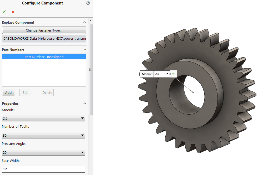262x175 pixels.
Task: Open Module dropdown in Properties
Action: [43, 118]
